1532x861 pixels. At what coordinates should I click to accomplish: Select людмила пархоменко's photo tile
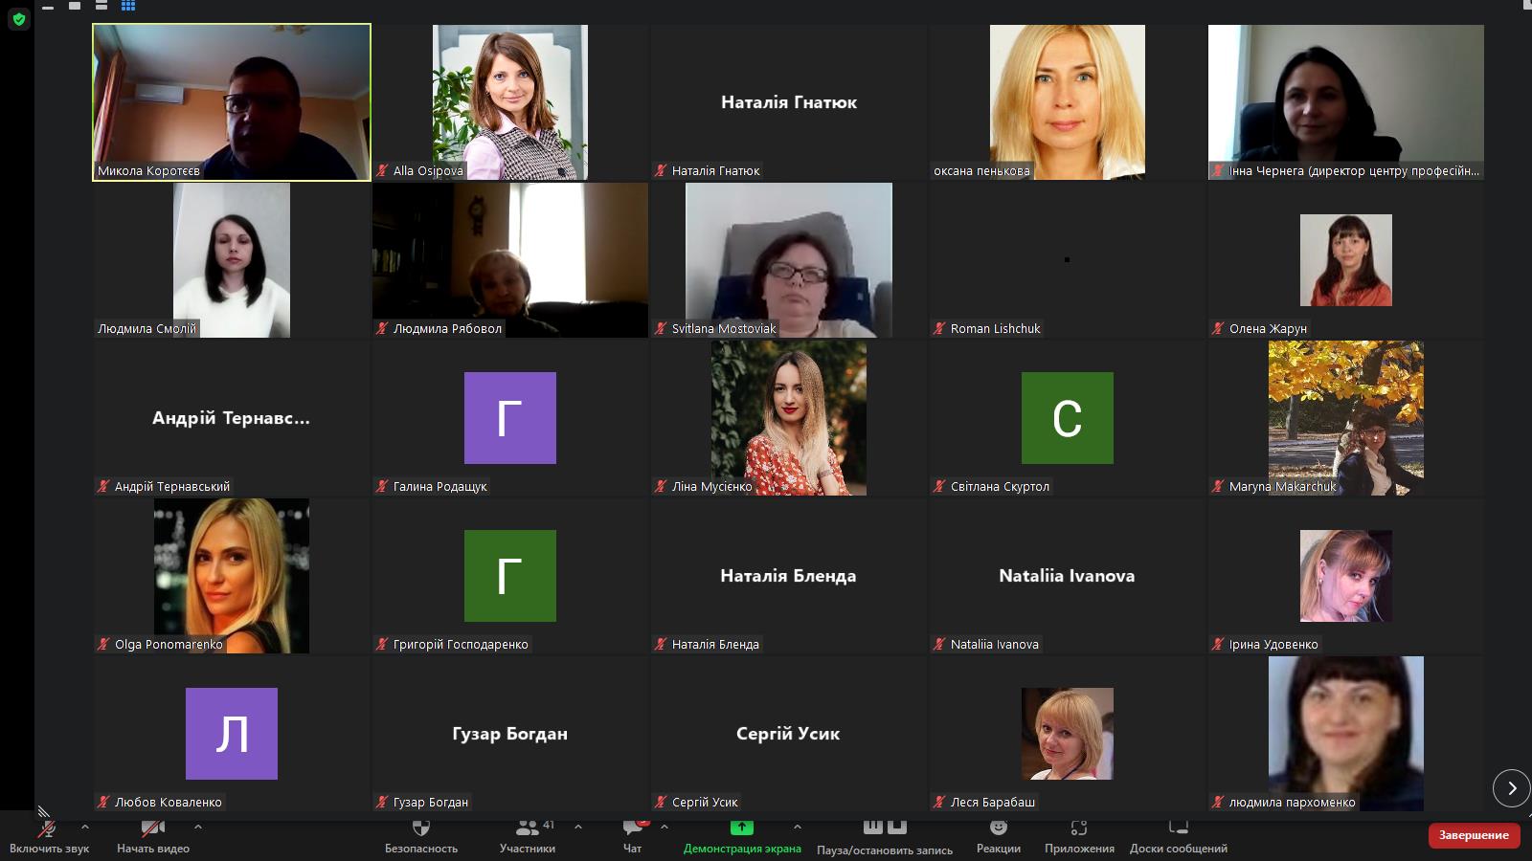click(x=1345, y=734)
